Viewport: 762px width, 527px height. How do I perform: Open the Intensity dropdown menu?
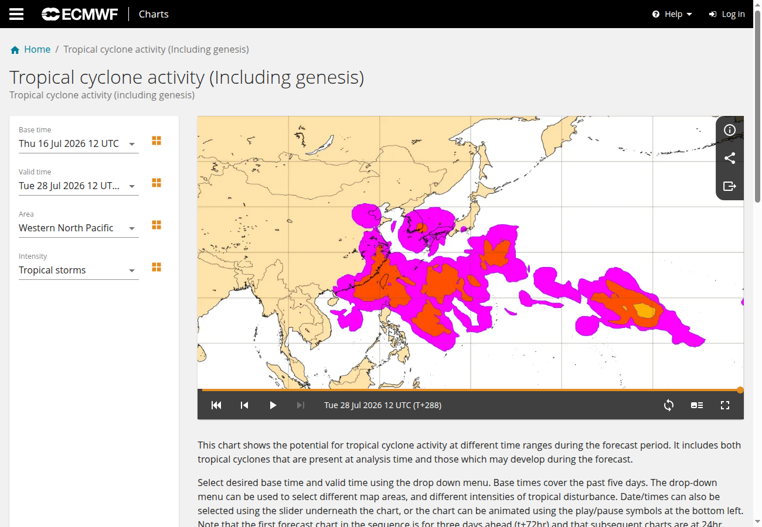coord(79,271)
